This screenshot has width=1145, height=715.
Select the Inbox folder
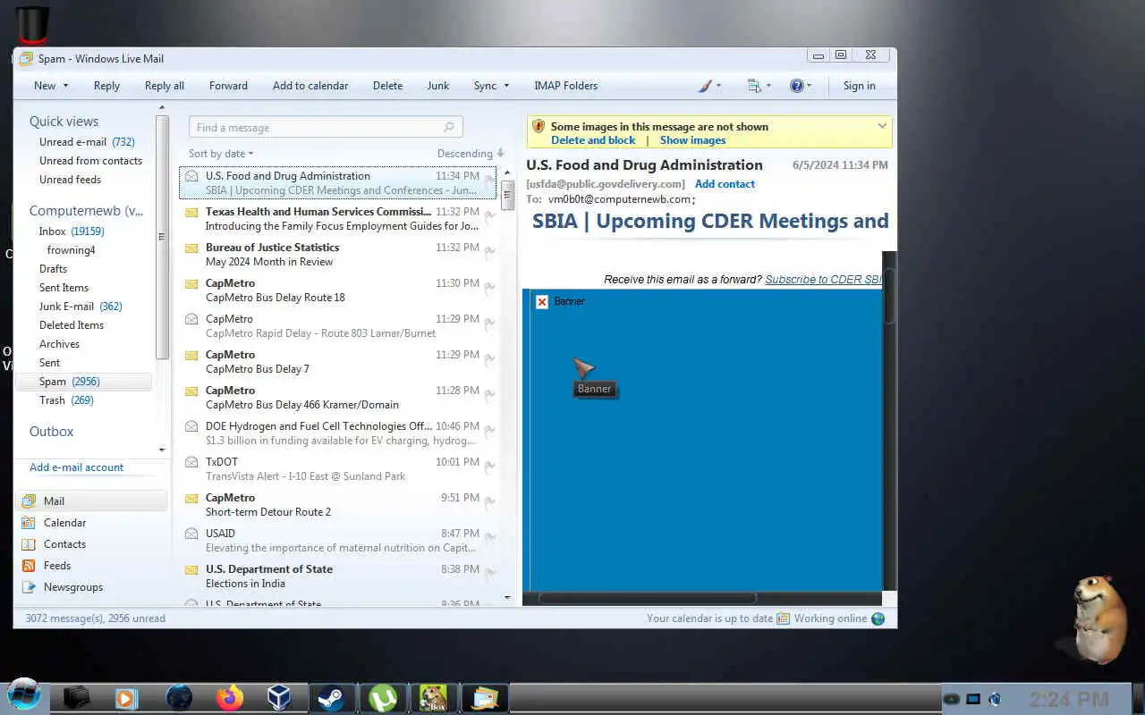71,231
